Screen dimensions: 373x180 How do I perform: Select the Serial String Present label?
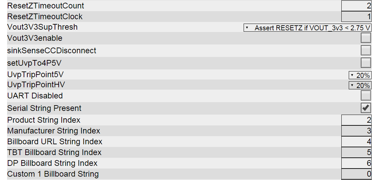click(44, 108)
